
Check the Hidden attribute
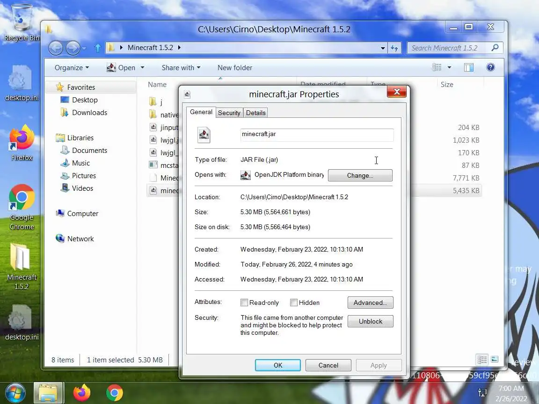click(293, 303)
